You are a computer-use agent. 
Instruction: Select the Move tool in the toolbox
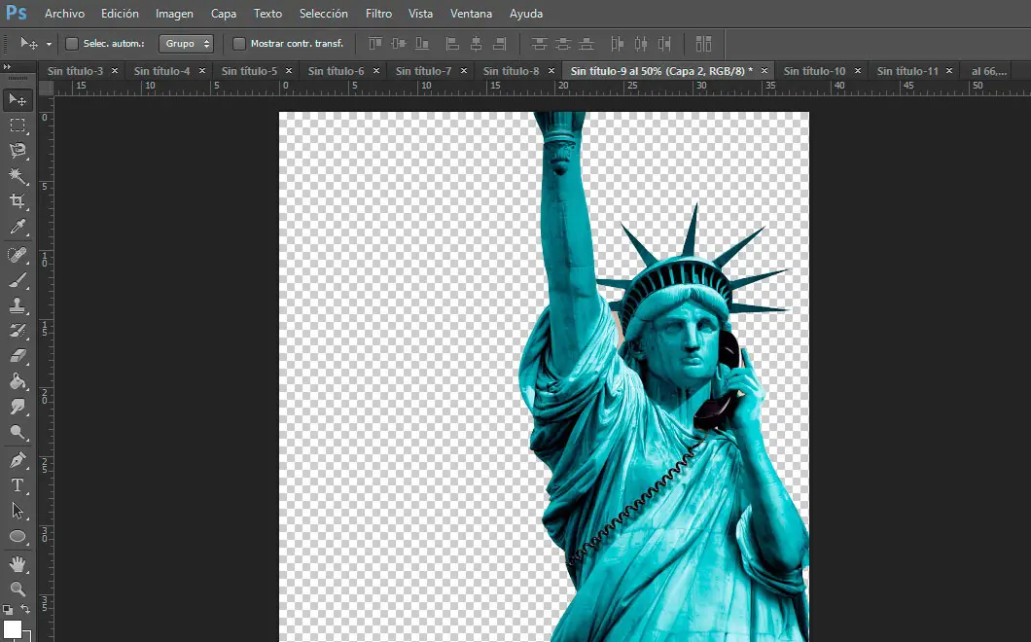pyautogui.click(x=18, y=99)
